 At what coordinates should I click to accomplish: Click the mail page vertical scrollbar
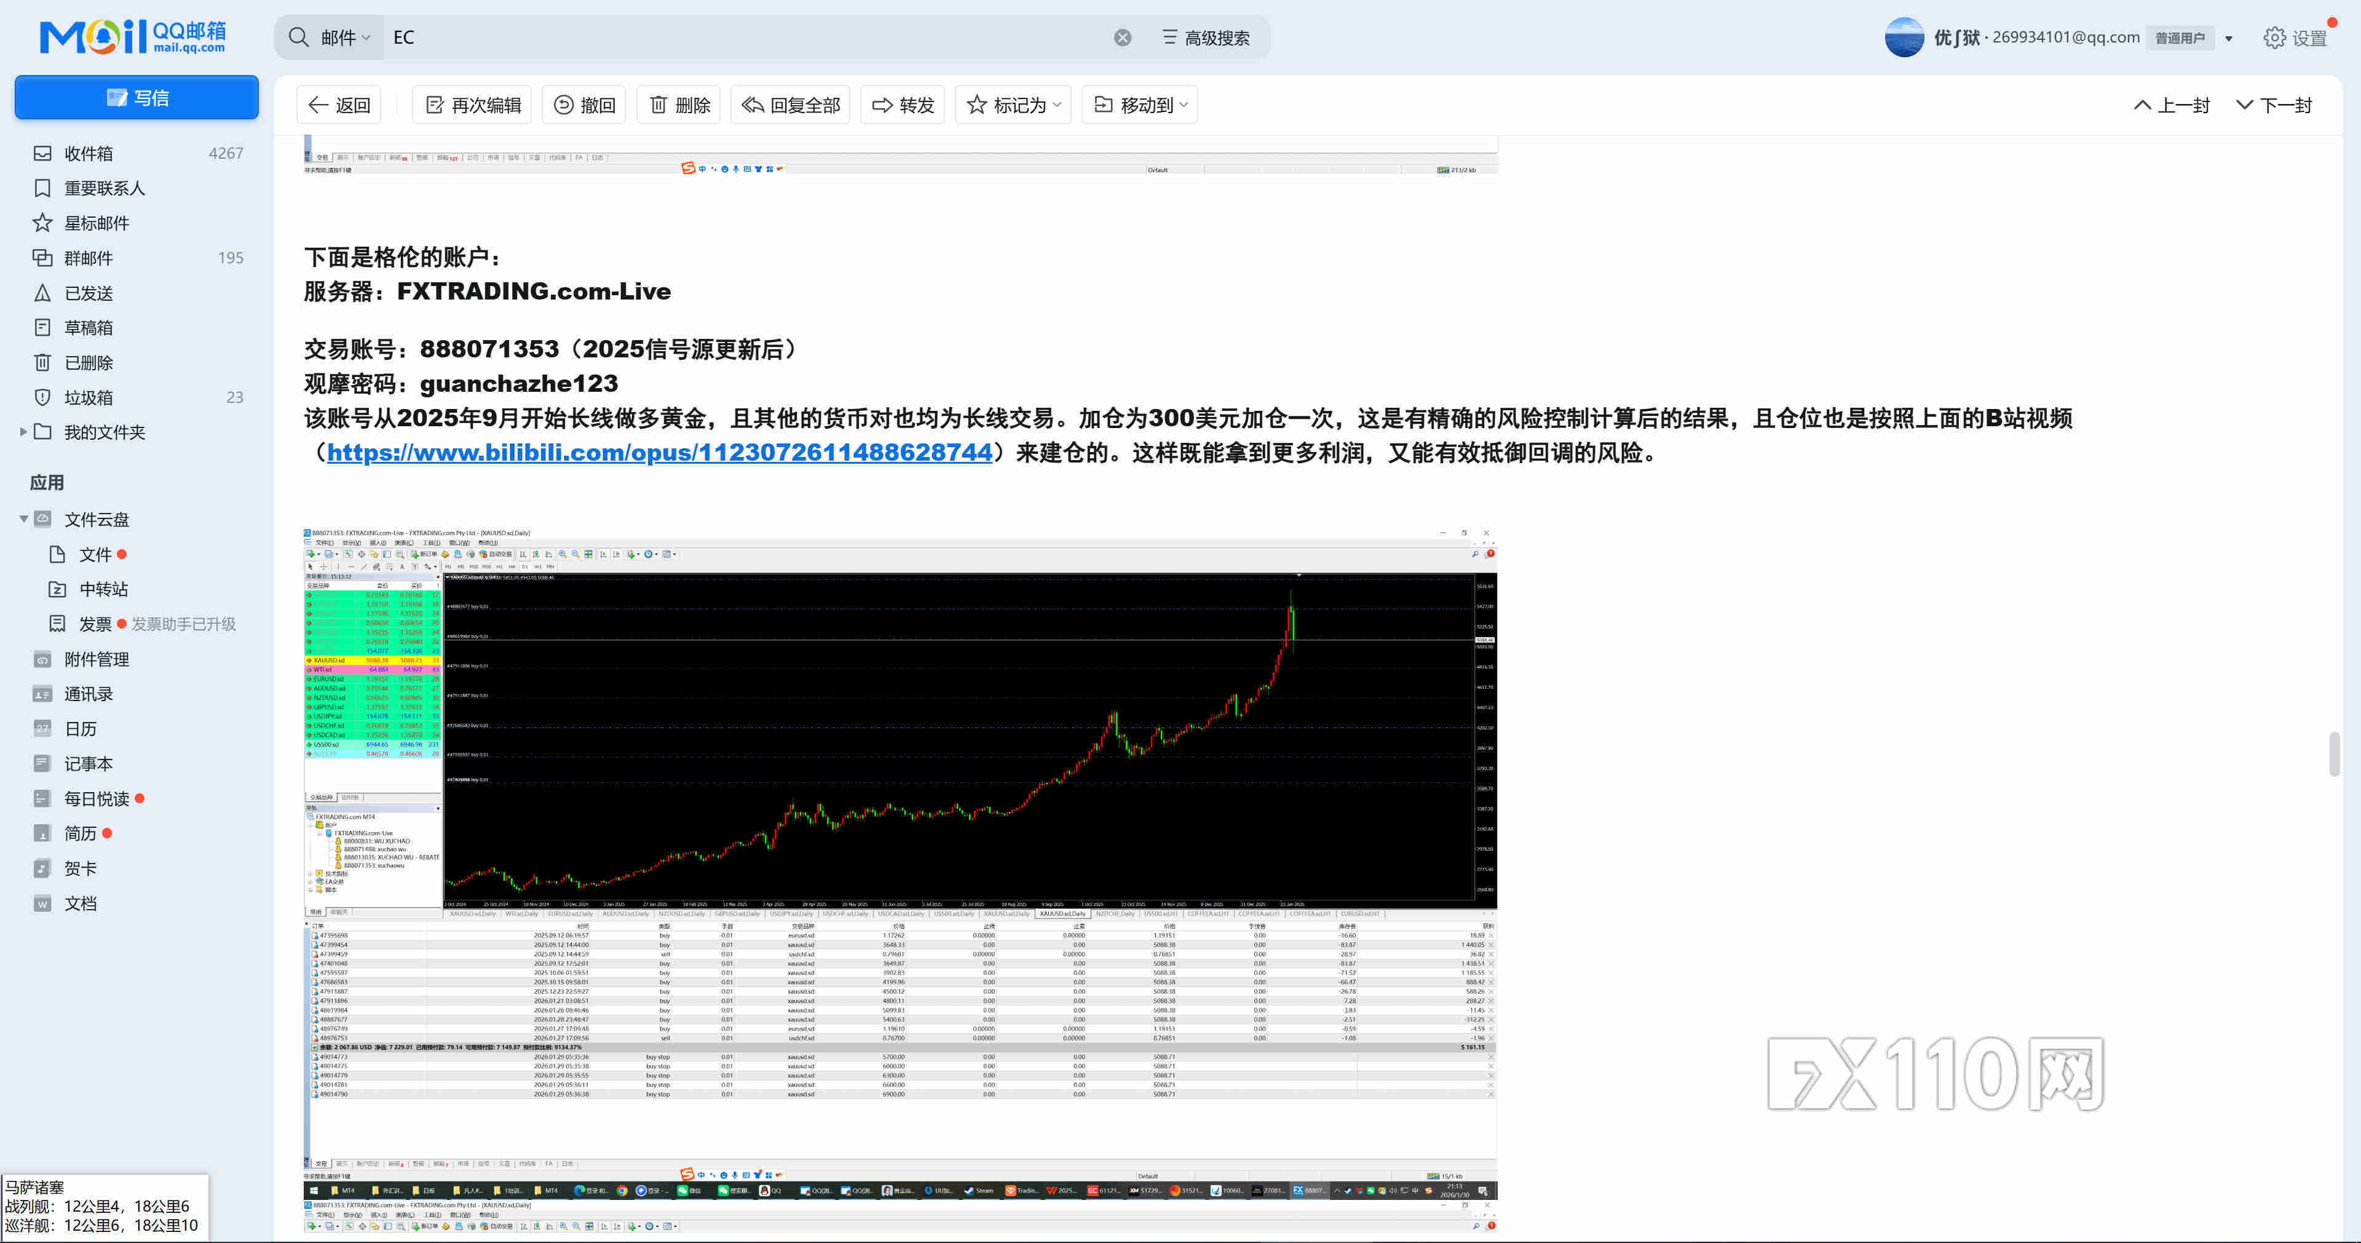[x=2335, y=753]
